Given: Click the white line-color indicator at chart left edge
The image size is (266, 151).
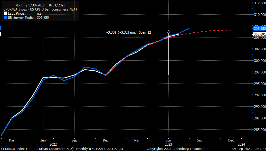Looking at the screenshot, I should tap(1, 33).
